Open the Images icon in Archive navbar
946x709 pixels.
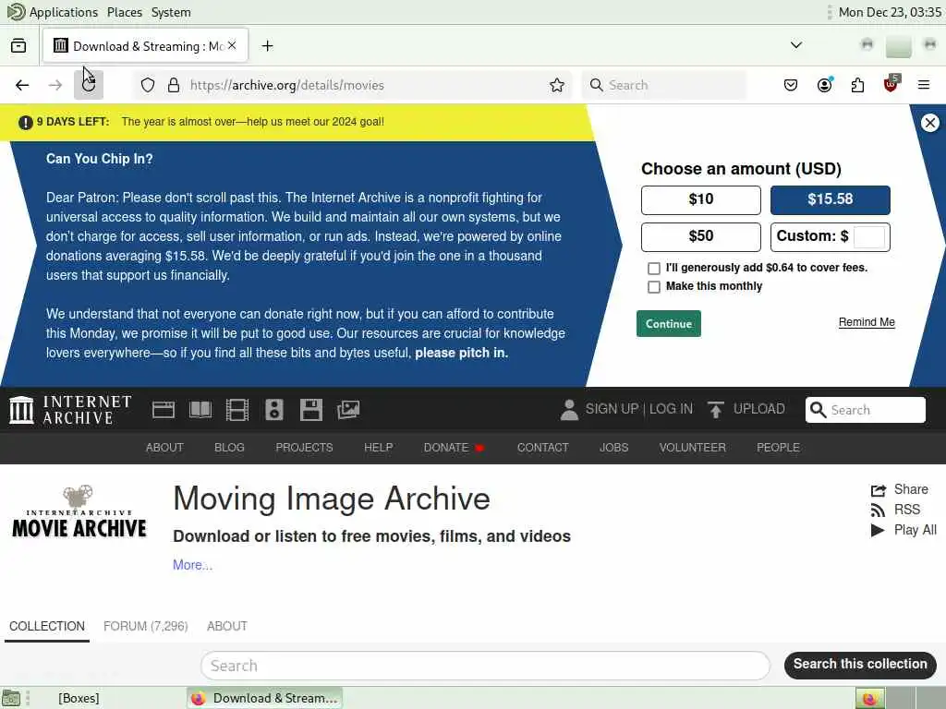click(x=348, y=410)
